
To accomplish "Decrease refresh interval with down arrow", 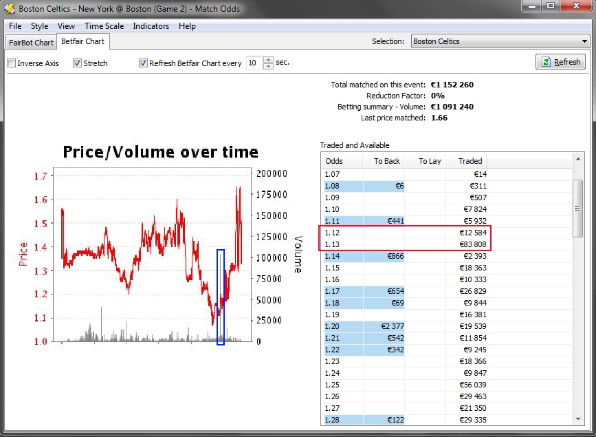I will tap(268, 66).
